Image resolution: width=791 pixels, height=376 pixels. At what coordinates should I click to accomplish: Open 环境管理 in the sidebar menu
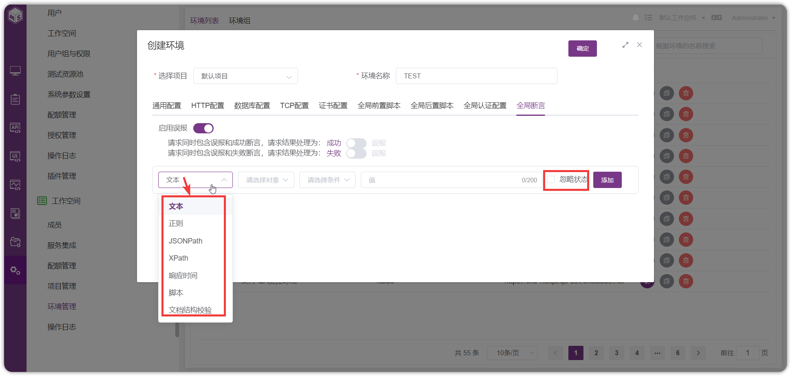pyautogui.click(x=62, y=306)
